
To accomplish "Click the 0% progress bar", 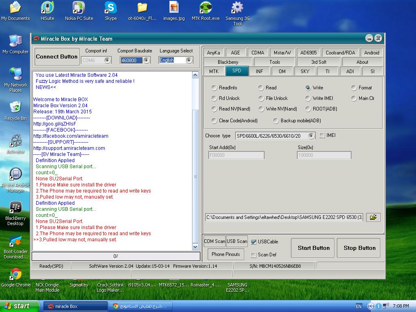I will (116, 256).
